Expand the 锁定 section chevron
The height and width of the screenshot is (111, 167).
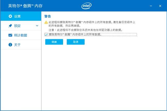point(37,26)
